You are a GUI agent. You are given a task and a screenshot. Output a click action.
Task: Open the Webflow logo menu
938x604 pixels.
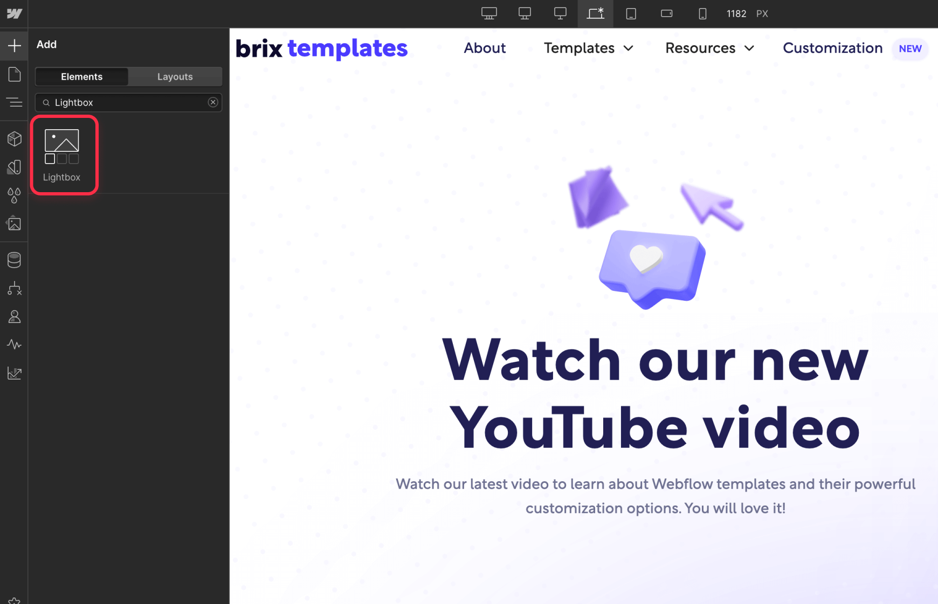14,13
